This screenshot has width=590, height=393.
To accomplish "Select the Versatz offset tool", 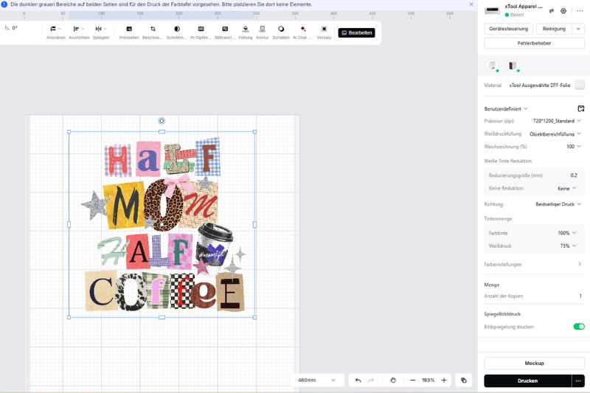I will coord(324,32).
